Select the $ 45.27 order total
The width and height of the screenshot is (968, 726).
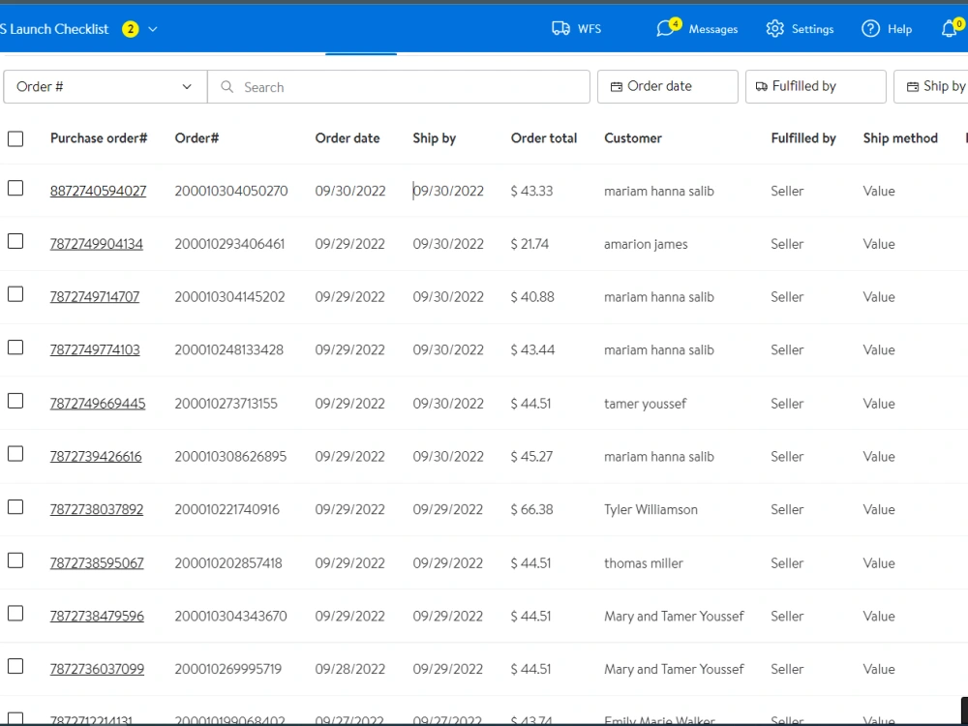click(531, 456)
